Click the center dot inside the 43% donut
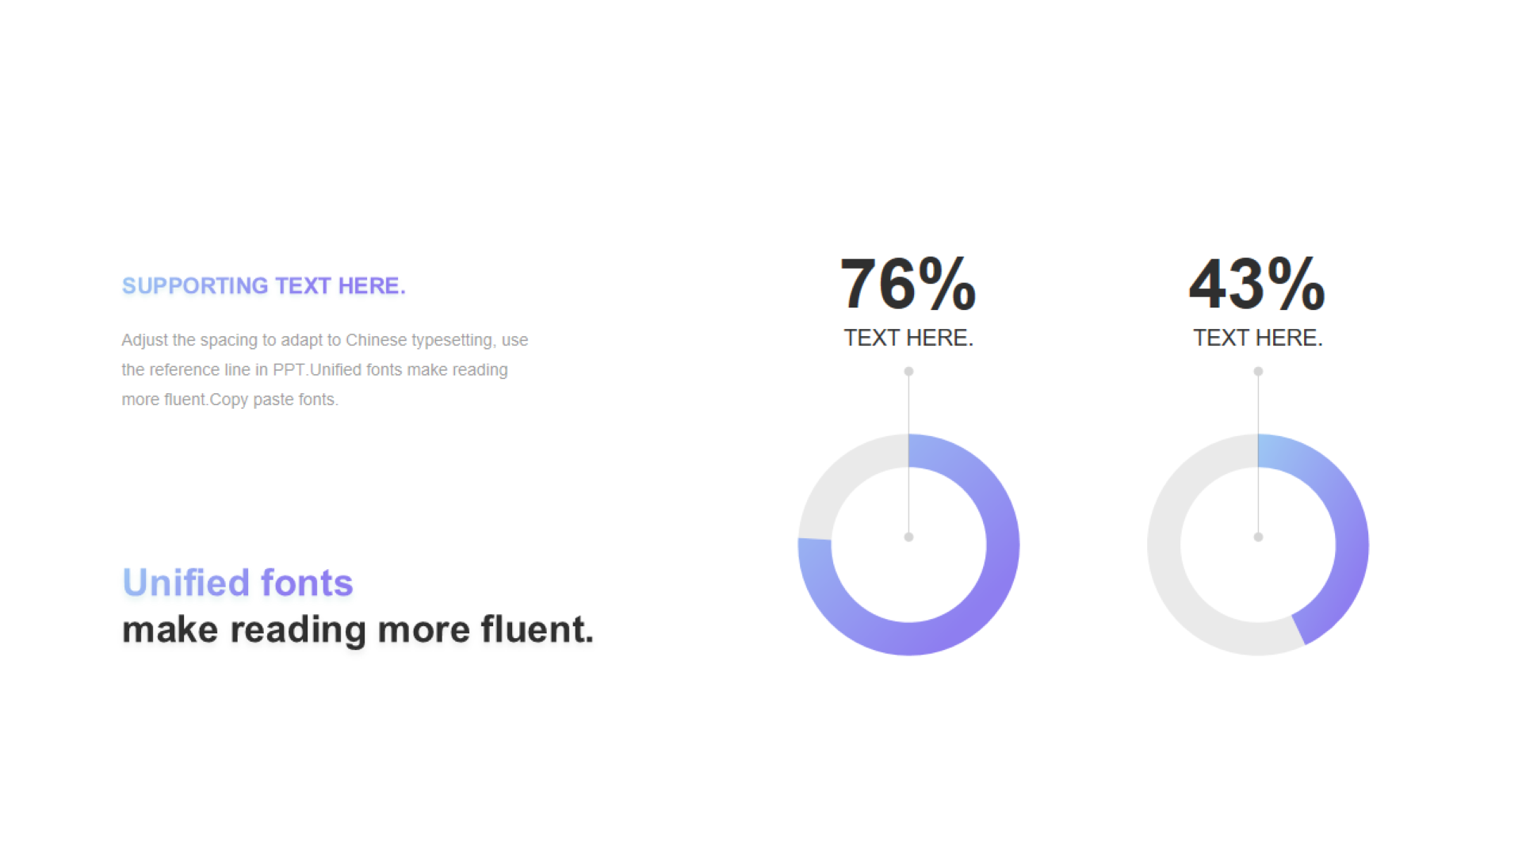This screenshot has width=1522, height=856. pos(1258,537)
